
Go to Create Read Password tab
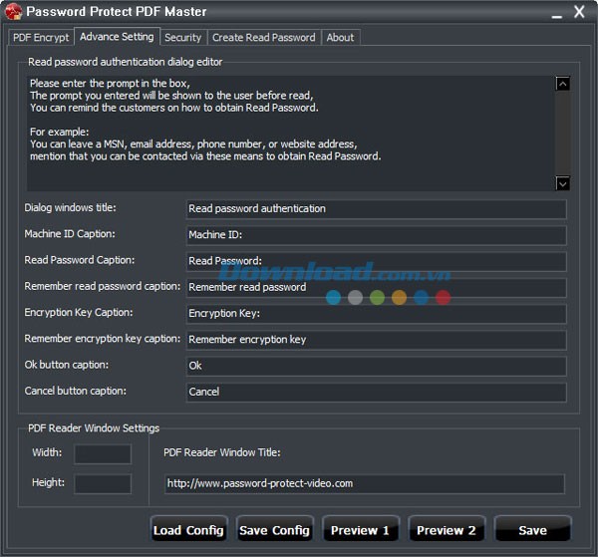click(264, 37)
